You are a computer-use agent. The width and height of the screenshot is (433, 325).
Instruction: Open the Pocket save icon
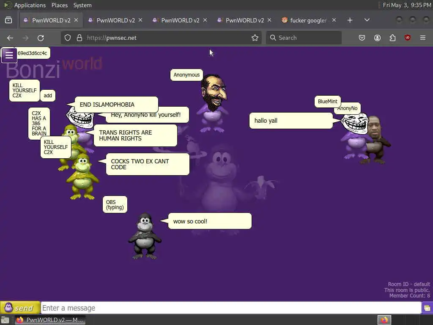coord(362,38)
